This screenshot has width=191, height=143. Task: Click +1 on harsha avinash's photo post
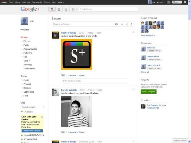click(x=63, y=132)
